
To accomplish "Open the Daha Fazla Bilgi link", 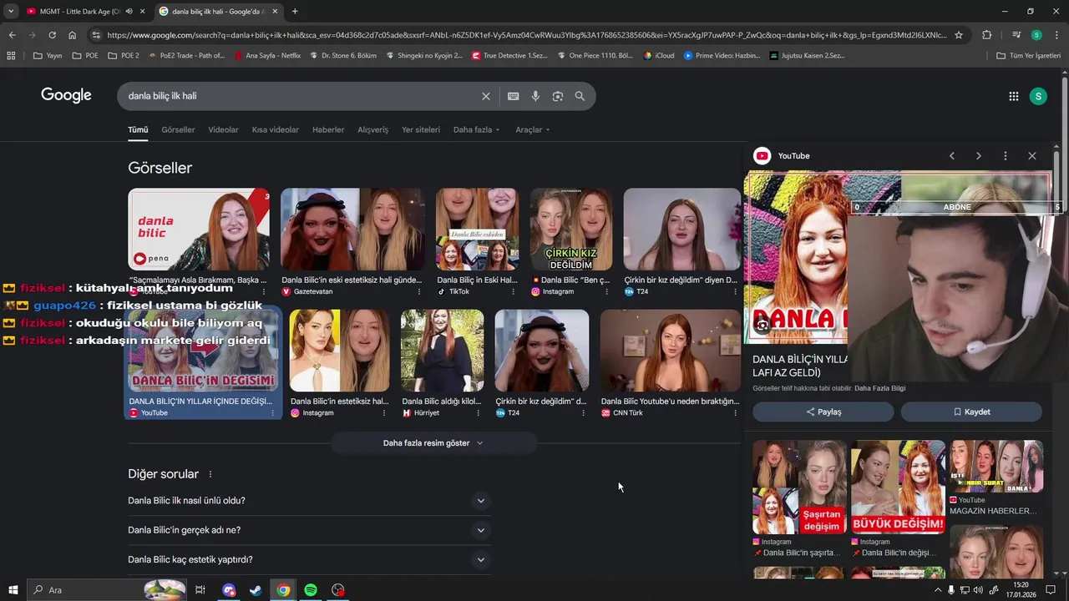I will tap(879, 388).
